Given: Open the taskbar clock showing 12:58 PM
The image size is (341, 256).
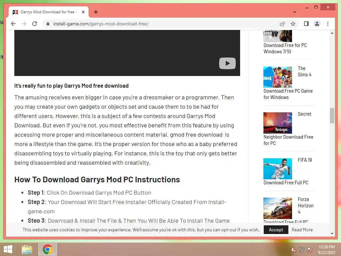Looking at the screenshot, I should [326, 250].
